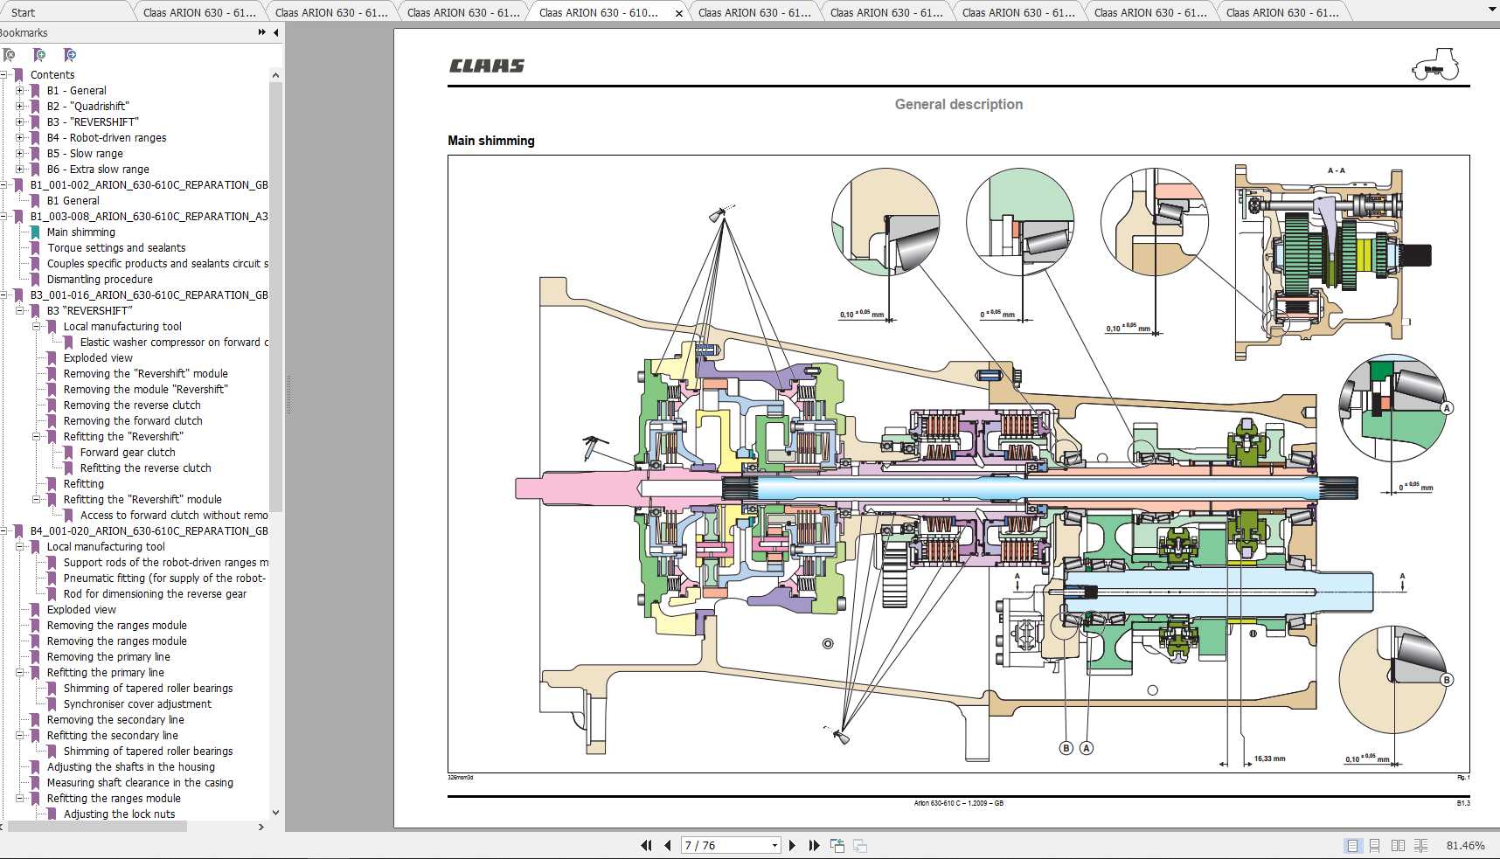Switch to two-page continuous facing view
1500x859 pixels.
1421,845
